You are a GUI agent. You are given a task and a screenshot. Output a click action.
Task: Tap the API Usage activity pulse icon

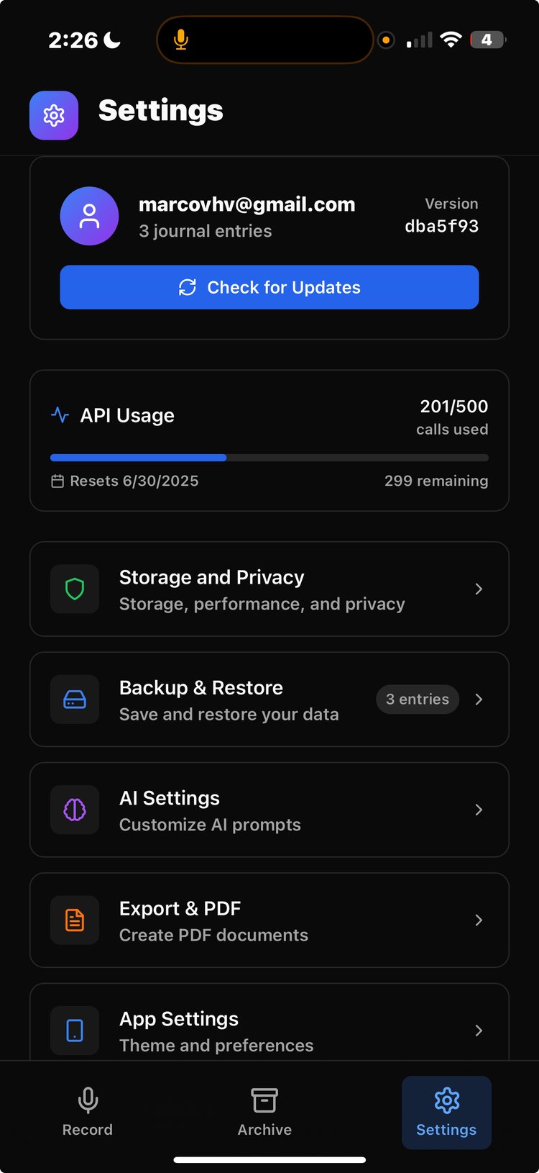coord(60,415)
